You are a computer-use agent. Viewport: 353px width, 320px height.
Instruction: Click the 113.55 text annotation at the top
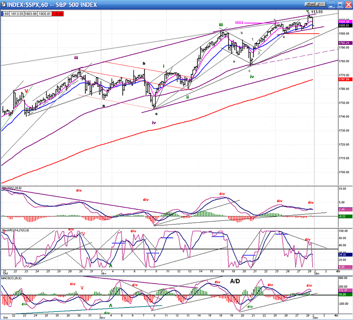pos(316,12)
